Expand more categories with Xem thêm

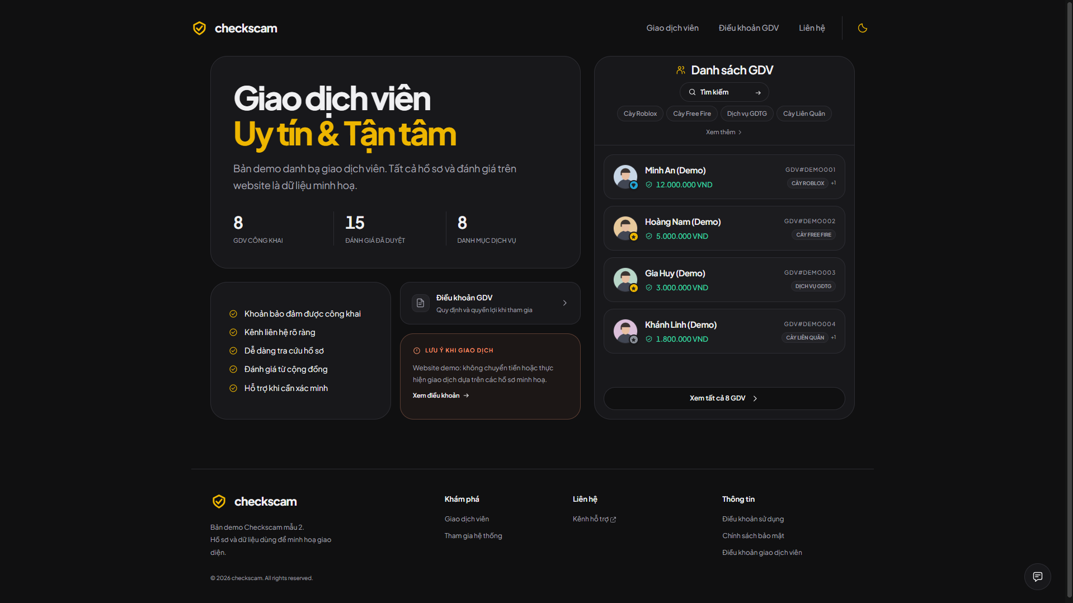pyautogui.click(x=724, y=132)
